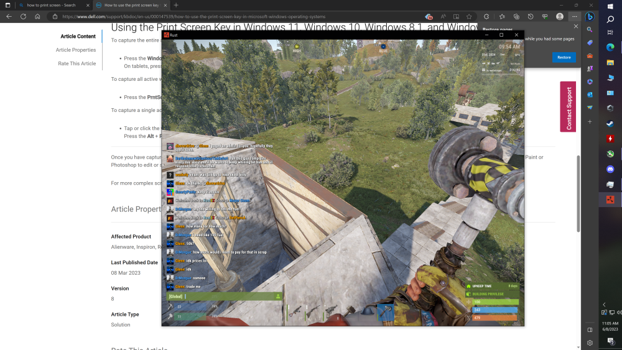Click 'Last Published Date' value 08 Mar 2023

tap(126, 273)
